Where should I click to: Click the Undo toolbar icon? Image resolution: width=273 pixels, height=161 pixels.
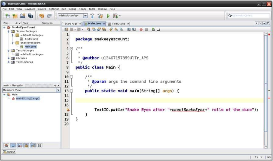click(x=42, y=16)
